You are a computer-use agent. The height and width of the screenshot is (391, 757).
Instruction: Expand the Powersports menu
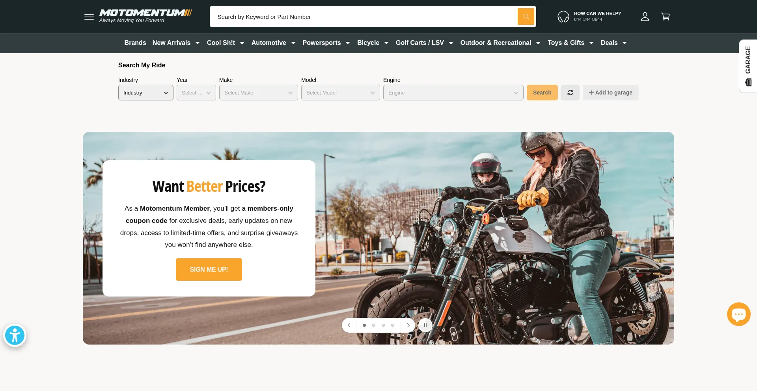click(326, 43)
